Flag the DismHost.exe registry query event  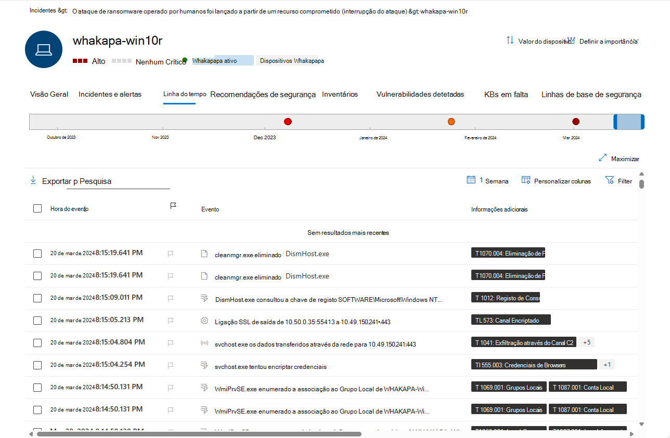click(170, 298)
